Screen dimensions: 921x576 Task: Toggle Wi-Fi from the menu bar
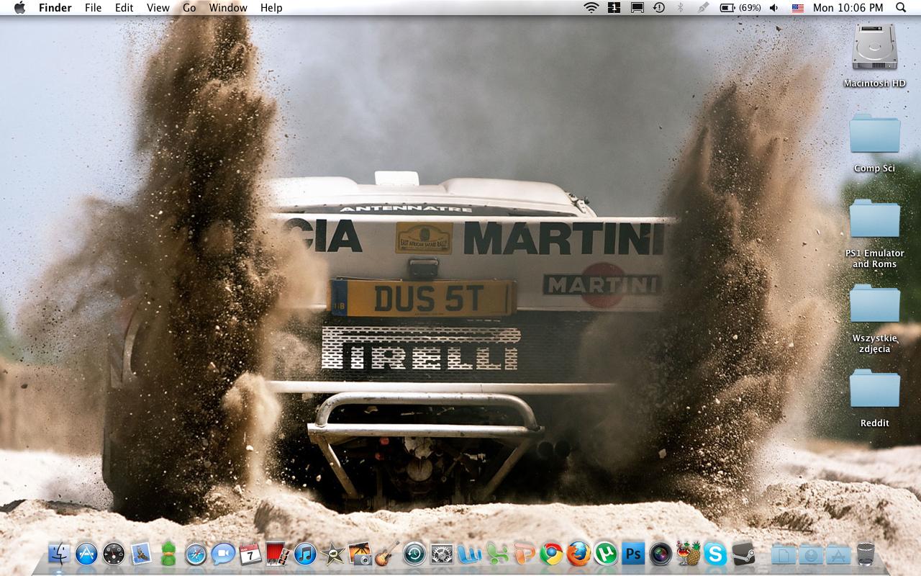coord(590,8)
